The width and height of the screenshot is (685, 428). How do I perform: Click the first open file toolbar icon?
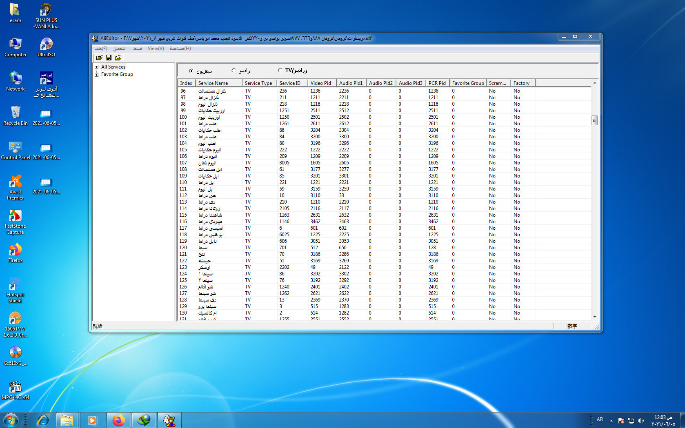(x=99, y=58)
